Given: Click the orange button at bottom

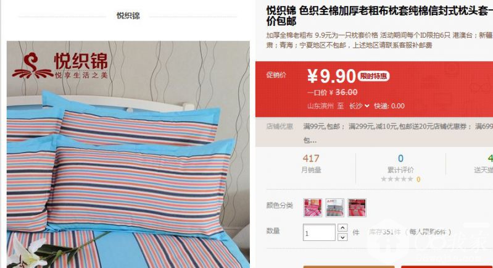Looking at the screenshot, I should point(349,267).
